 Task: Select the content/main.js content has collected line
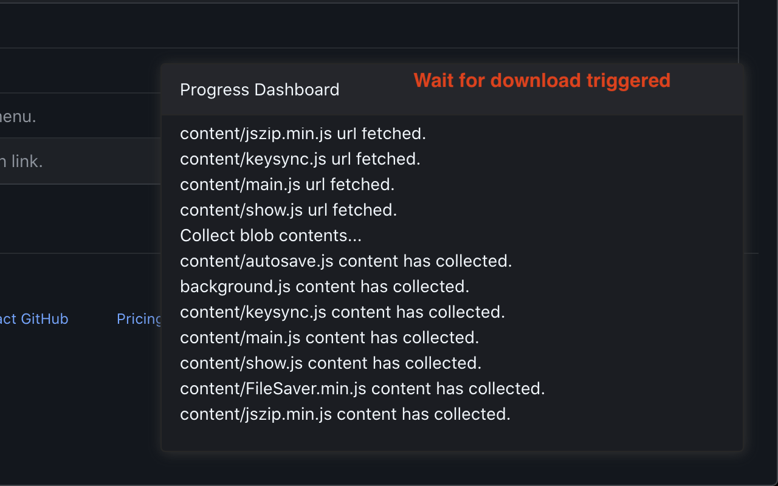click(x=329, y=338)
